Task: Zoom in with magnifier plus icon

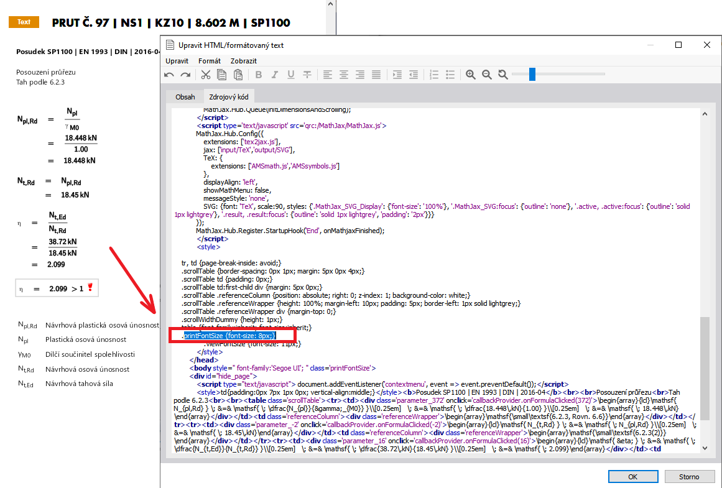Action: pyautogui.click(x=471, y=75)
